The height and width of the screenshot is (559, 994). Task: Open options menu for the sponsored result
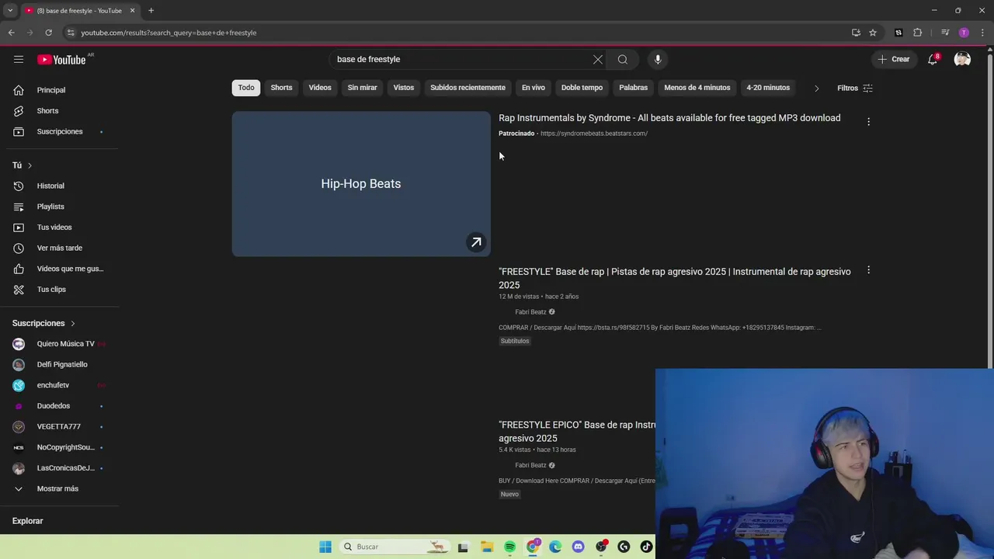868,122
